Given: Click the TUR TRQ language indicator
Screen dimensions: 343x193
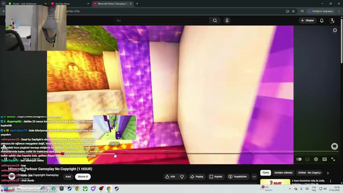Looking at the screenshot, I should pyautogui.click(x=314, y=189).
